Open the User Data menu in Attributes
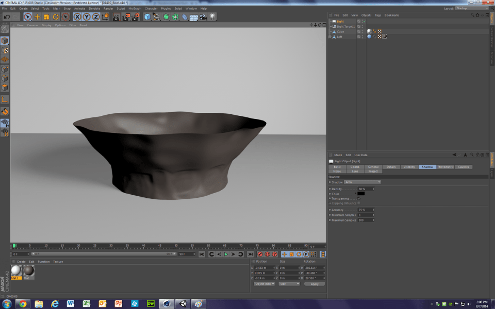Viewport: 495px width, 309px height. point(361,155)
